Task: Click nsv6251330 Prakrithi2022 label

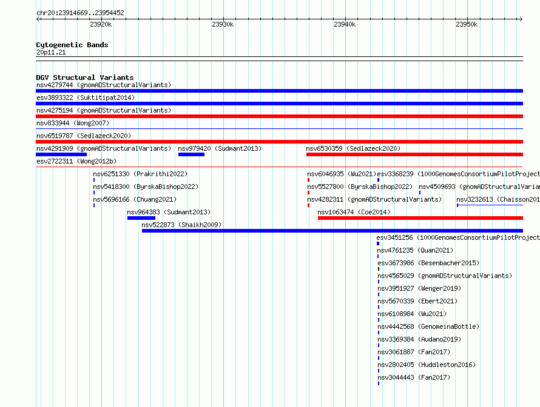Action: coord(140,174)
